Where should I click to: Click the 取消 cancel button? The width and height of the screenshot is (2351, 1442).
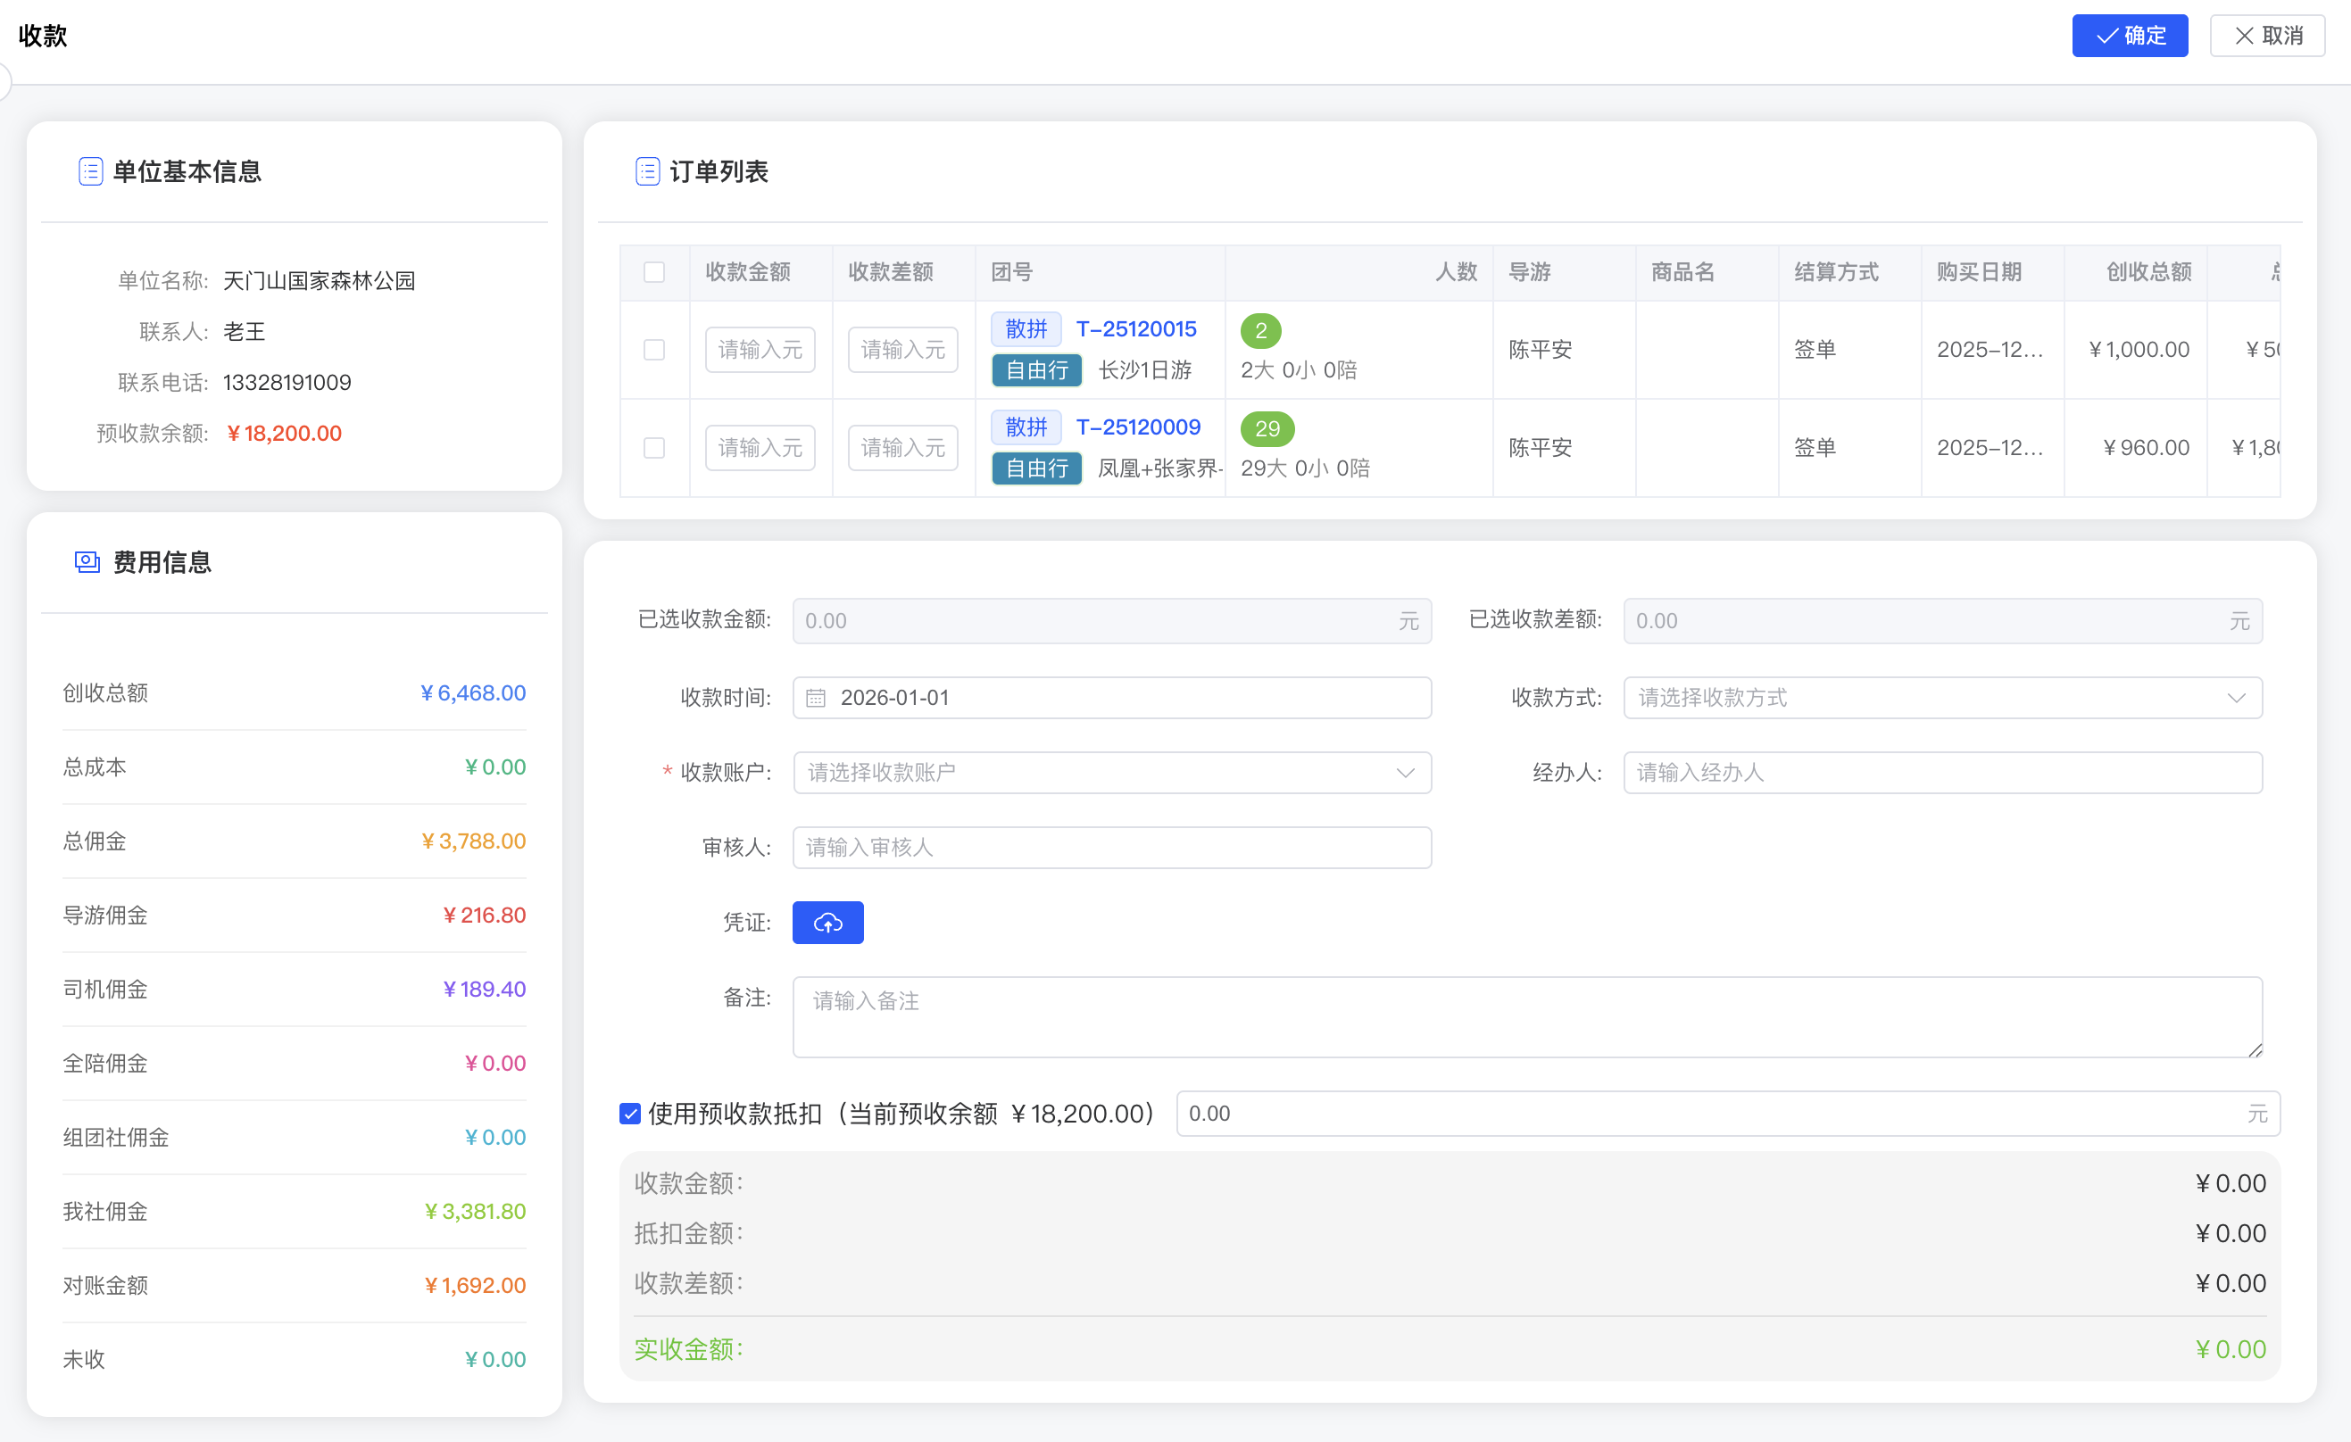click(2266, 36)
